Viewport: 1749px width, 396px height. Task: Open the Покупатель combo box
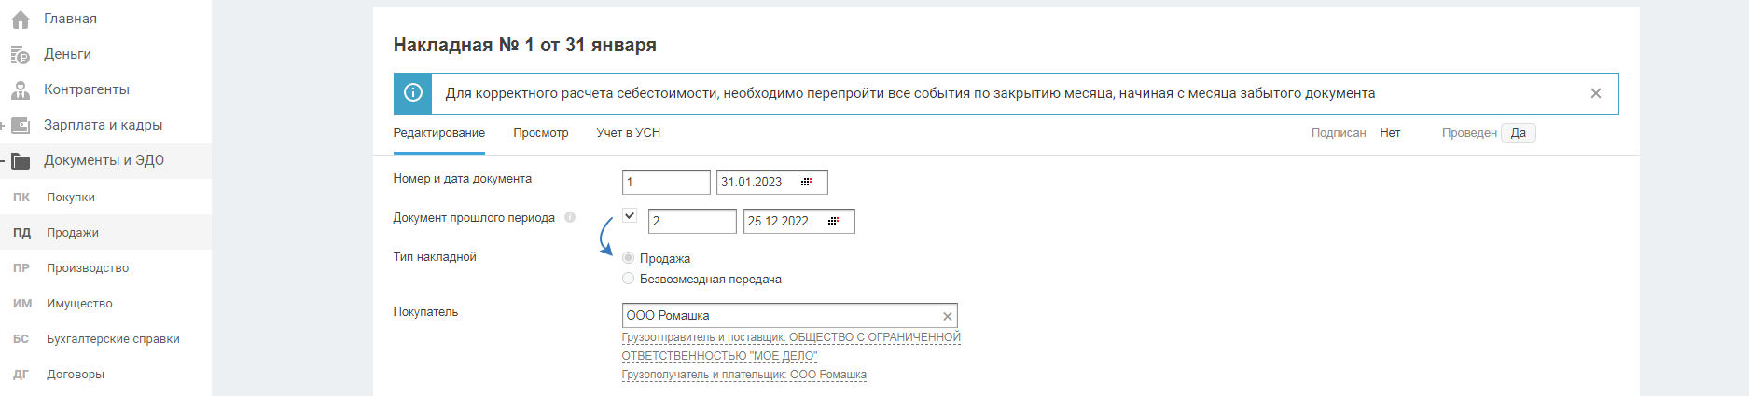coord(780,316)
